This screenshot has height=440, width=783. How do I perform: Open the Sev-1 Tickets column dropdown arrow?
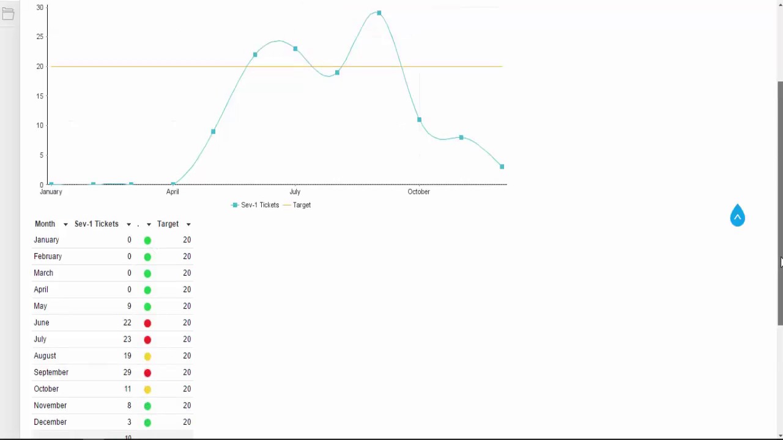128,224
